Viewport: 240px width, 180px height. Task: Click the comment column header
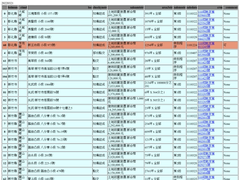coord(231,8)
